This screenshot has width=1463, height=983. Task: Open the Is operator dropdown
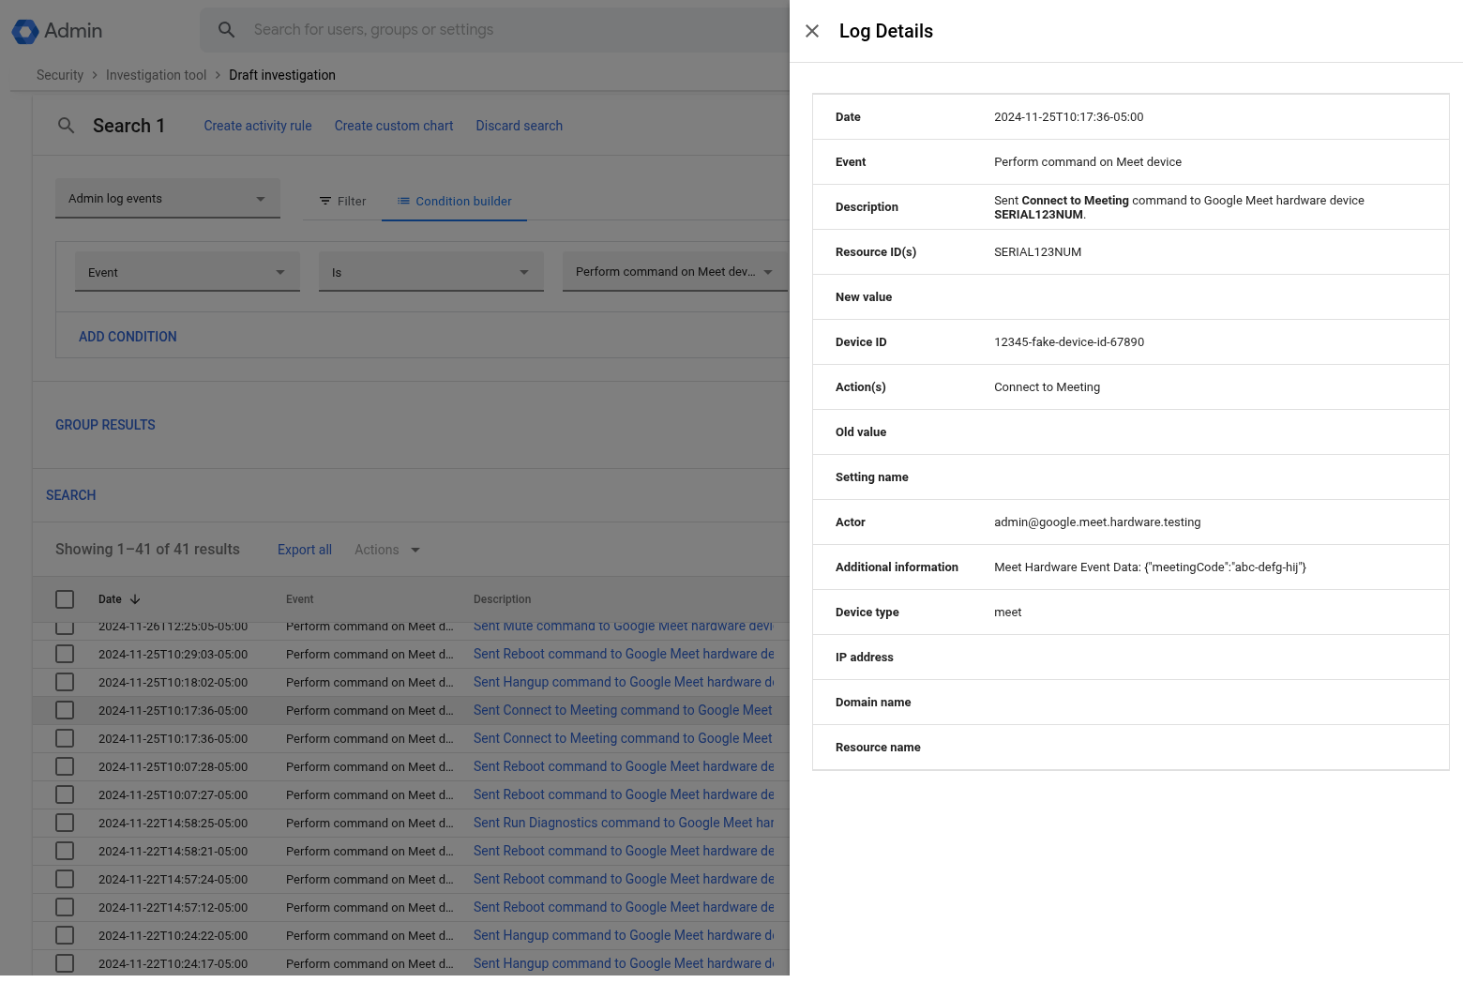(431, 272)
